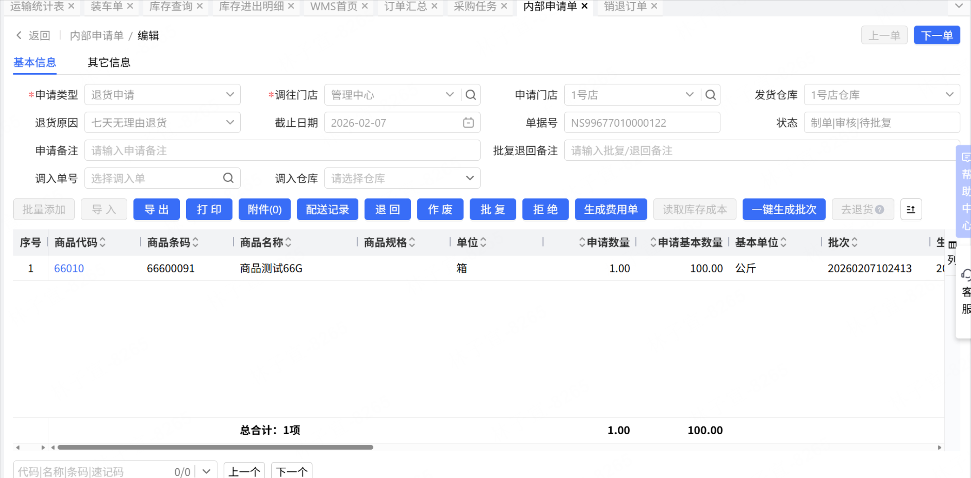Viewport: 971px width, 478px height.
Task: Switch to the 库存查询 tab
Action: (x=171, y=6)
